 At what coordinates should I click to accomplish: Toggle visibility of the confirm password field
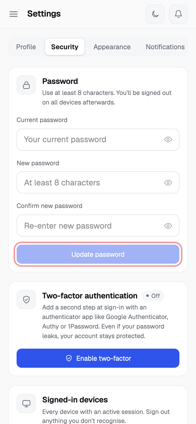point(168,226)
